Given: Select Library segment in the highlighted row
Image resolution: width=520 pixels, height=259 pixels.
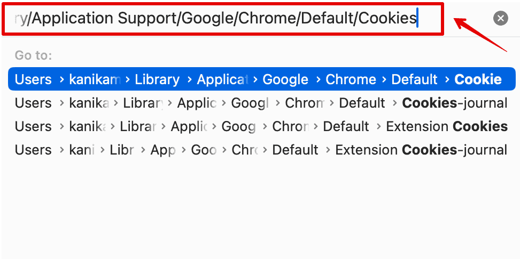Looking at the screenshot, I should pyautogui.click(x=157, y=80).
